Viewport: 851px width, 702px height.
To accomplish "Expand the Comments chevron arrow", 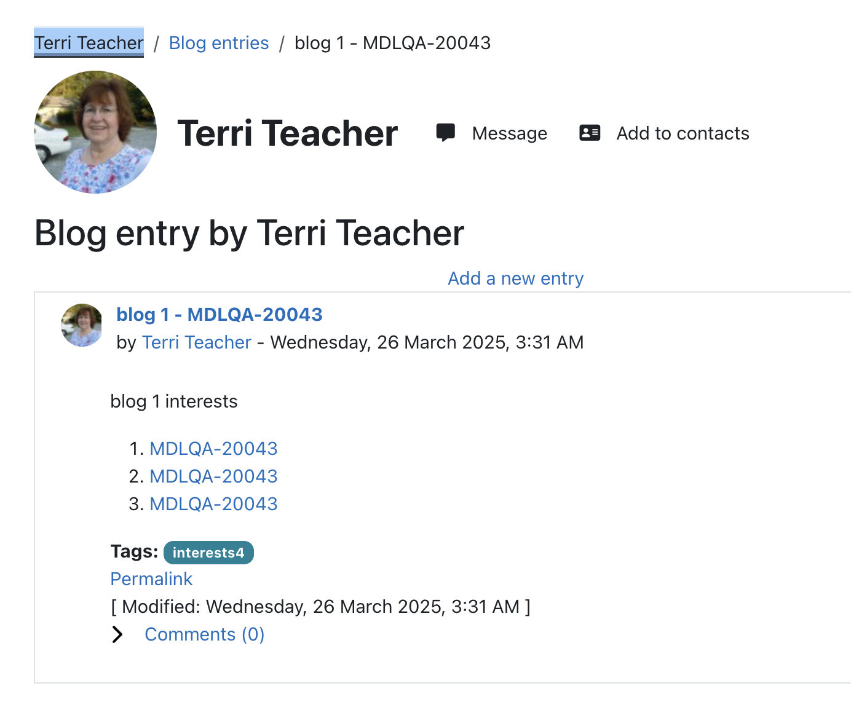I will pos(117,634).
